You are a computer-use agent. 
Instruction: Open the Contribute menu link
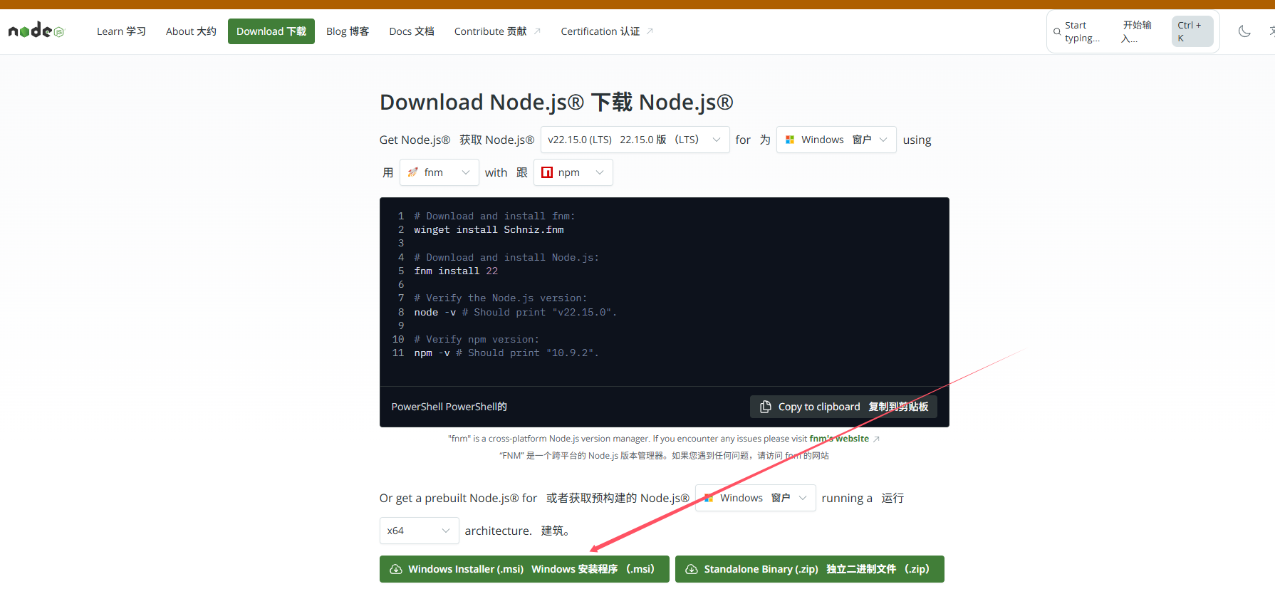point(497,31)
